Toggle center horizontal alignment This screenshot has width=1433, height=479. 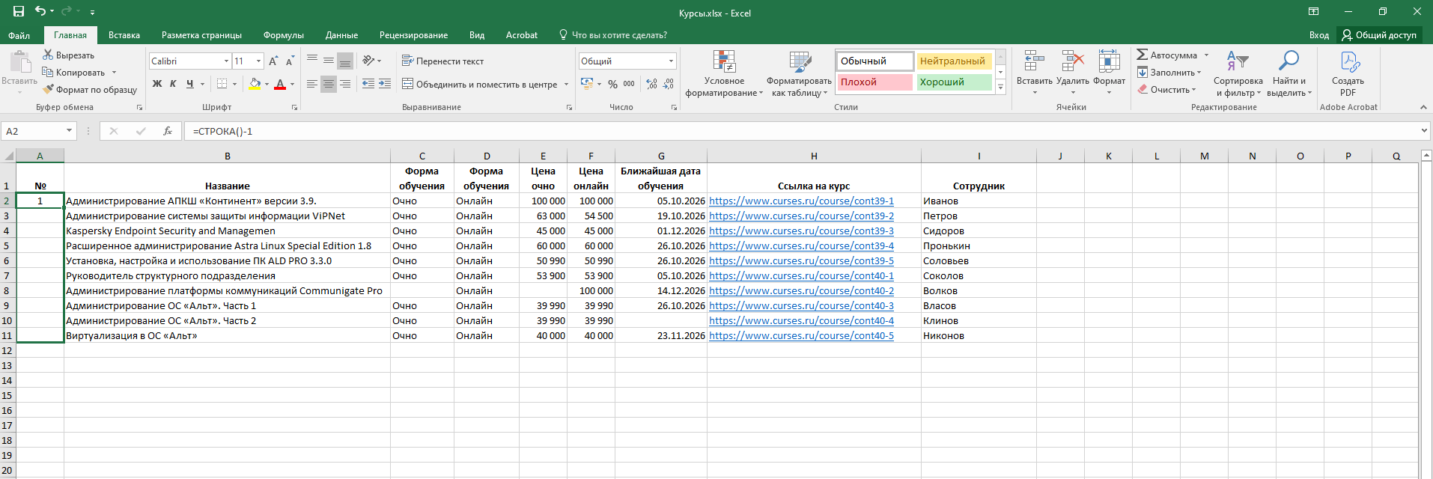329,84
